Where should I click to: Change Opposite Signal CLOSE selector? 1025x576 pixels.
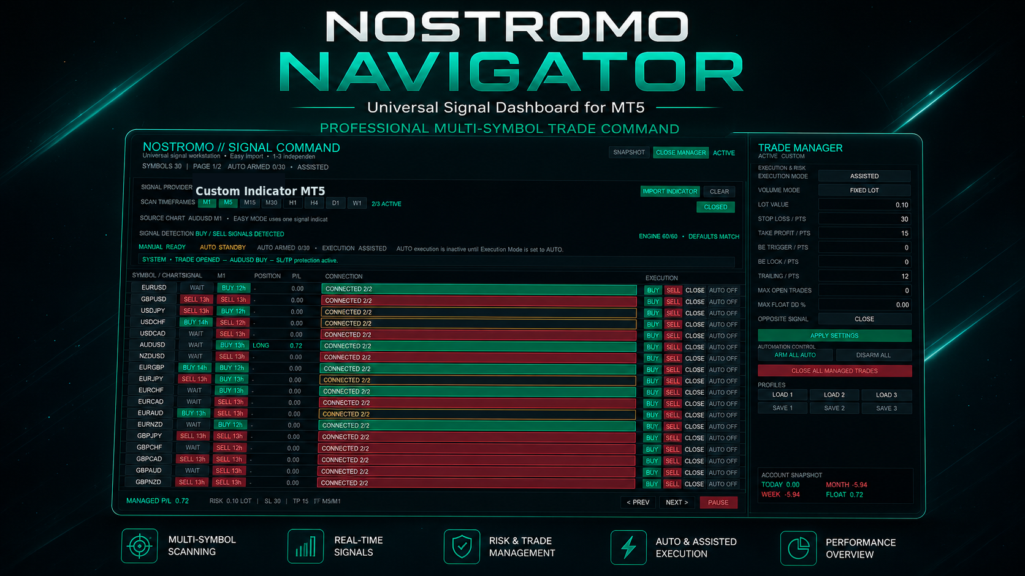(x=864, y=319)
